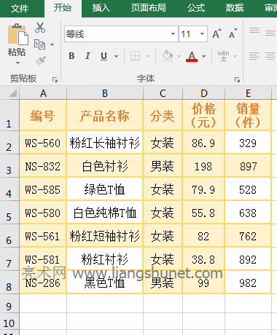The width and height of the screenshot is (277, 335).
Task: Open clipboard pane launcher in 剪贴板 group
Action: (55, 79)
